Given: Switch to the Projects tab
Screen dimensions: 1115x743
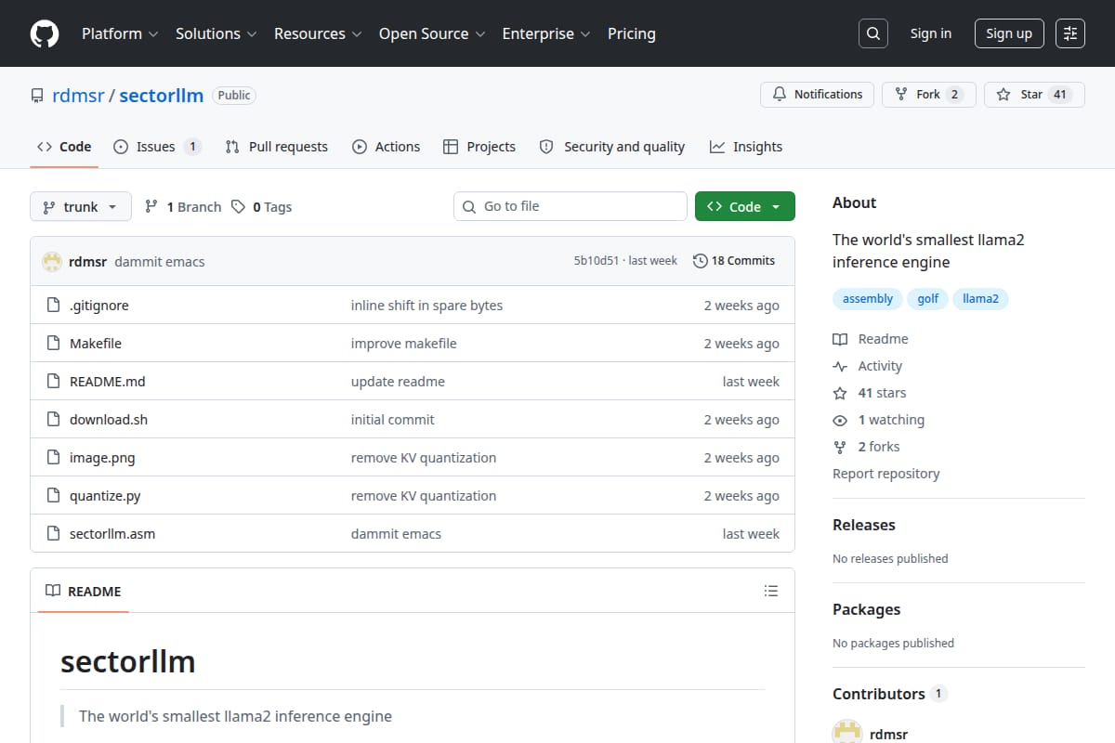Looking at the screenshot, I should [x=479, y=147].
